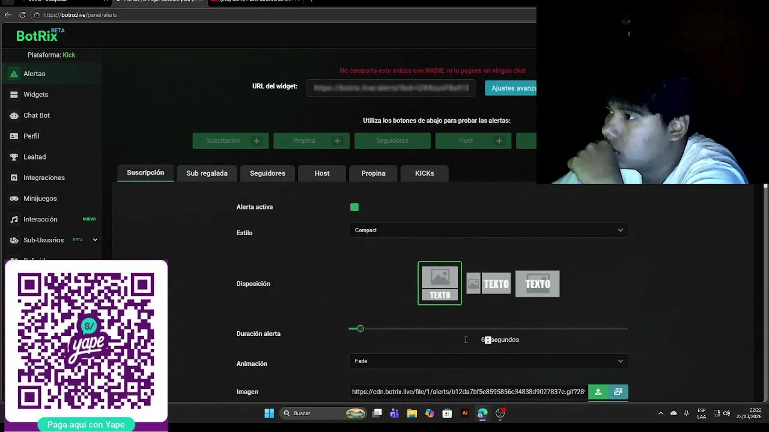The image size is (769, 432).
Task: Select the image-above-text layout option
Action: 440,283
